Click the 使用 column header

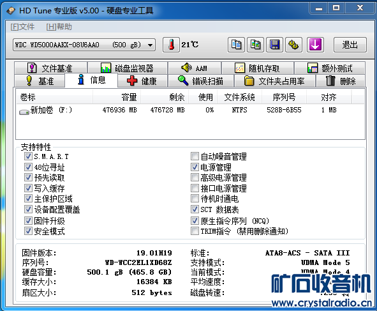pos(203,97)
